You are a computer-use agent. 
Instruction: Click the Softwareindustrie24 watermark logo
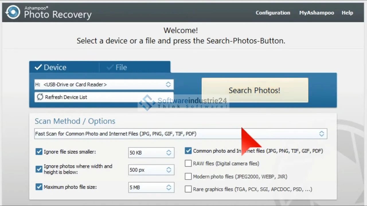(147, 102)
